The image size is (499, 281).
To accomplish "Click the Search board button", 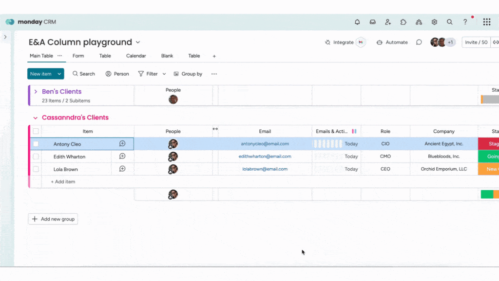I will tap(84, 74).
